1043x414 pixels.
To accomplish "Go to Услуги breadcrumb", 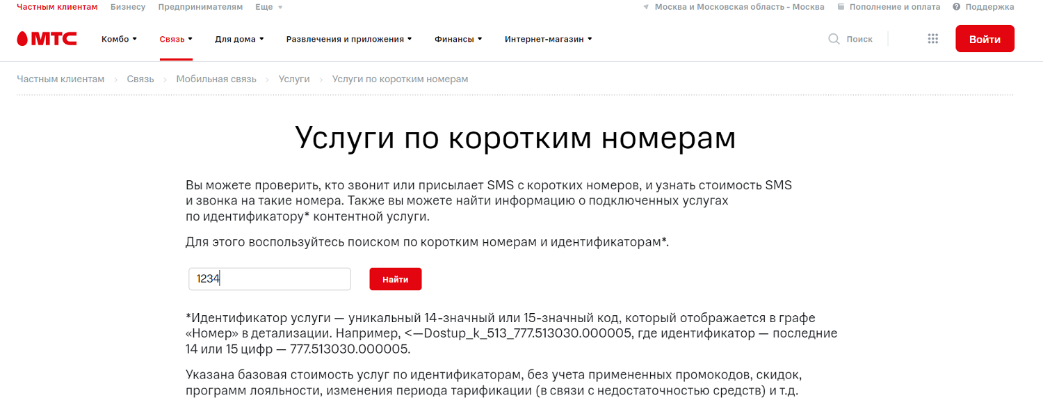I will coord(294,79).
